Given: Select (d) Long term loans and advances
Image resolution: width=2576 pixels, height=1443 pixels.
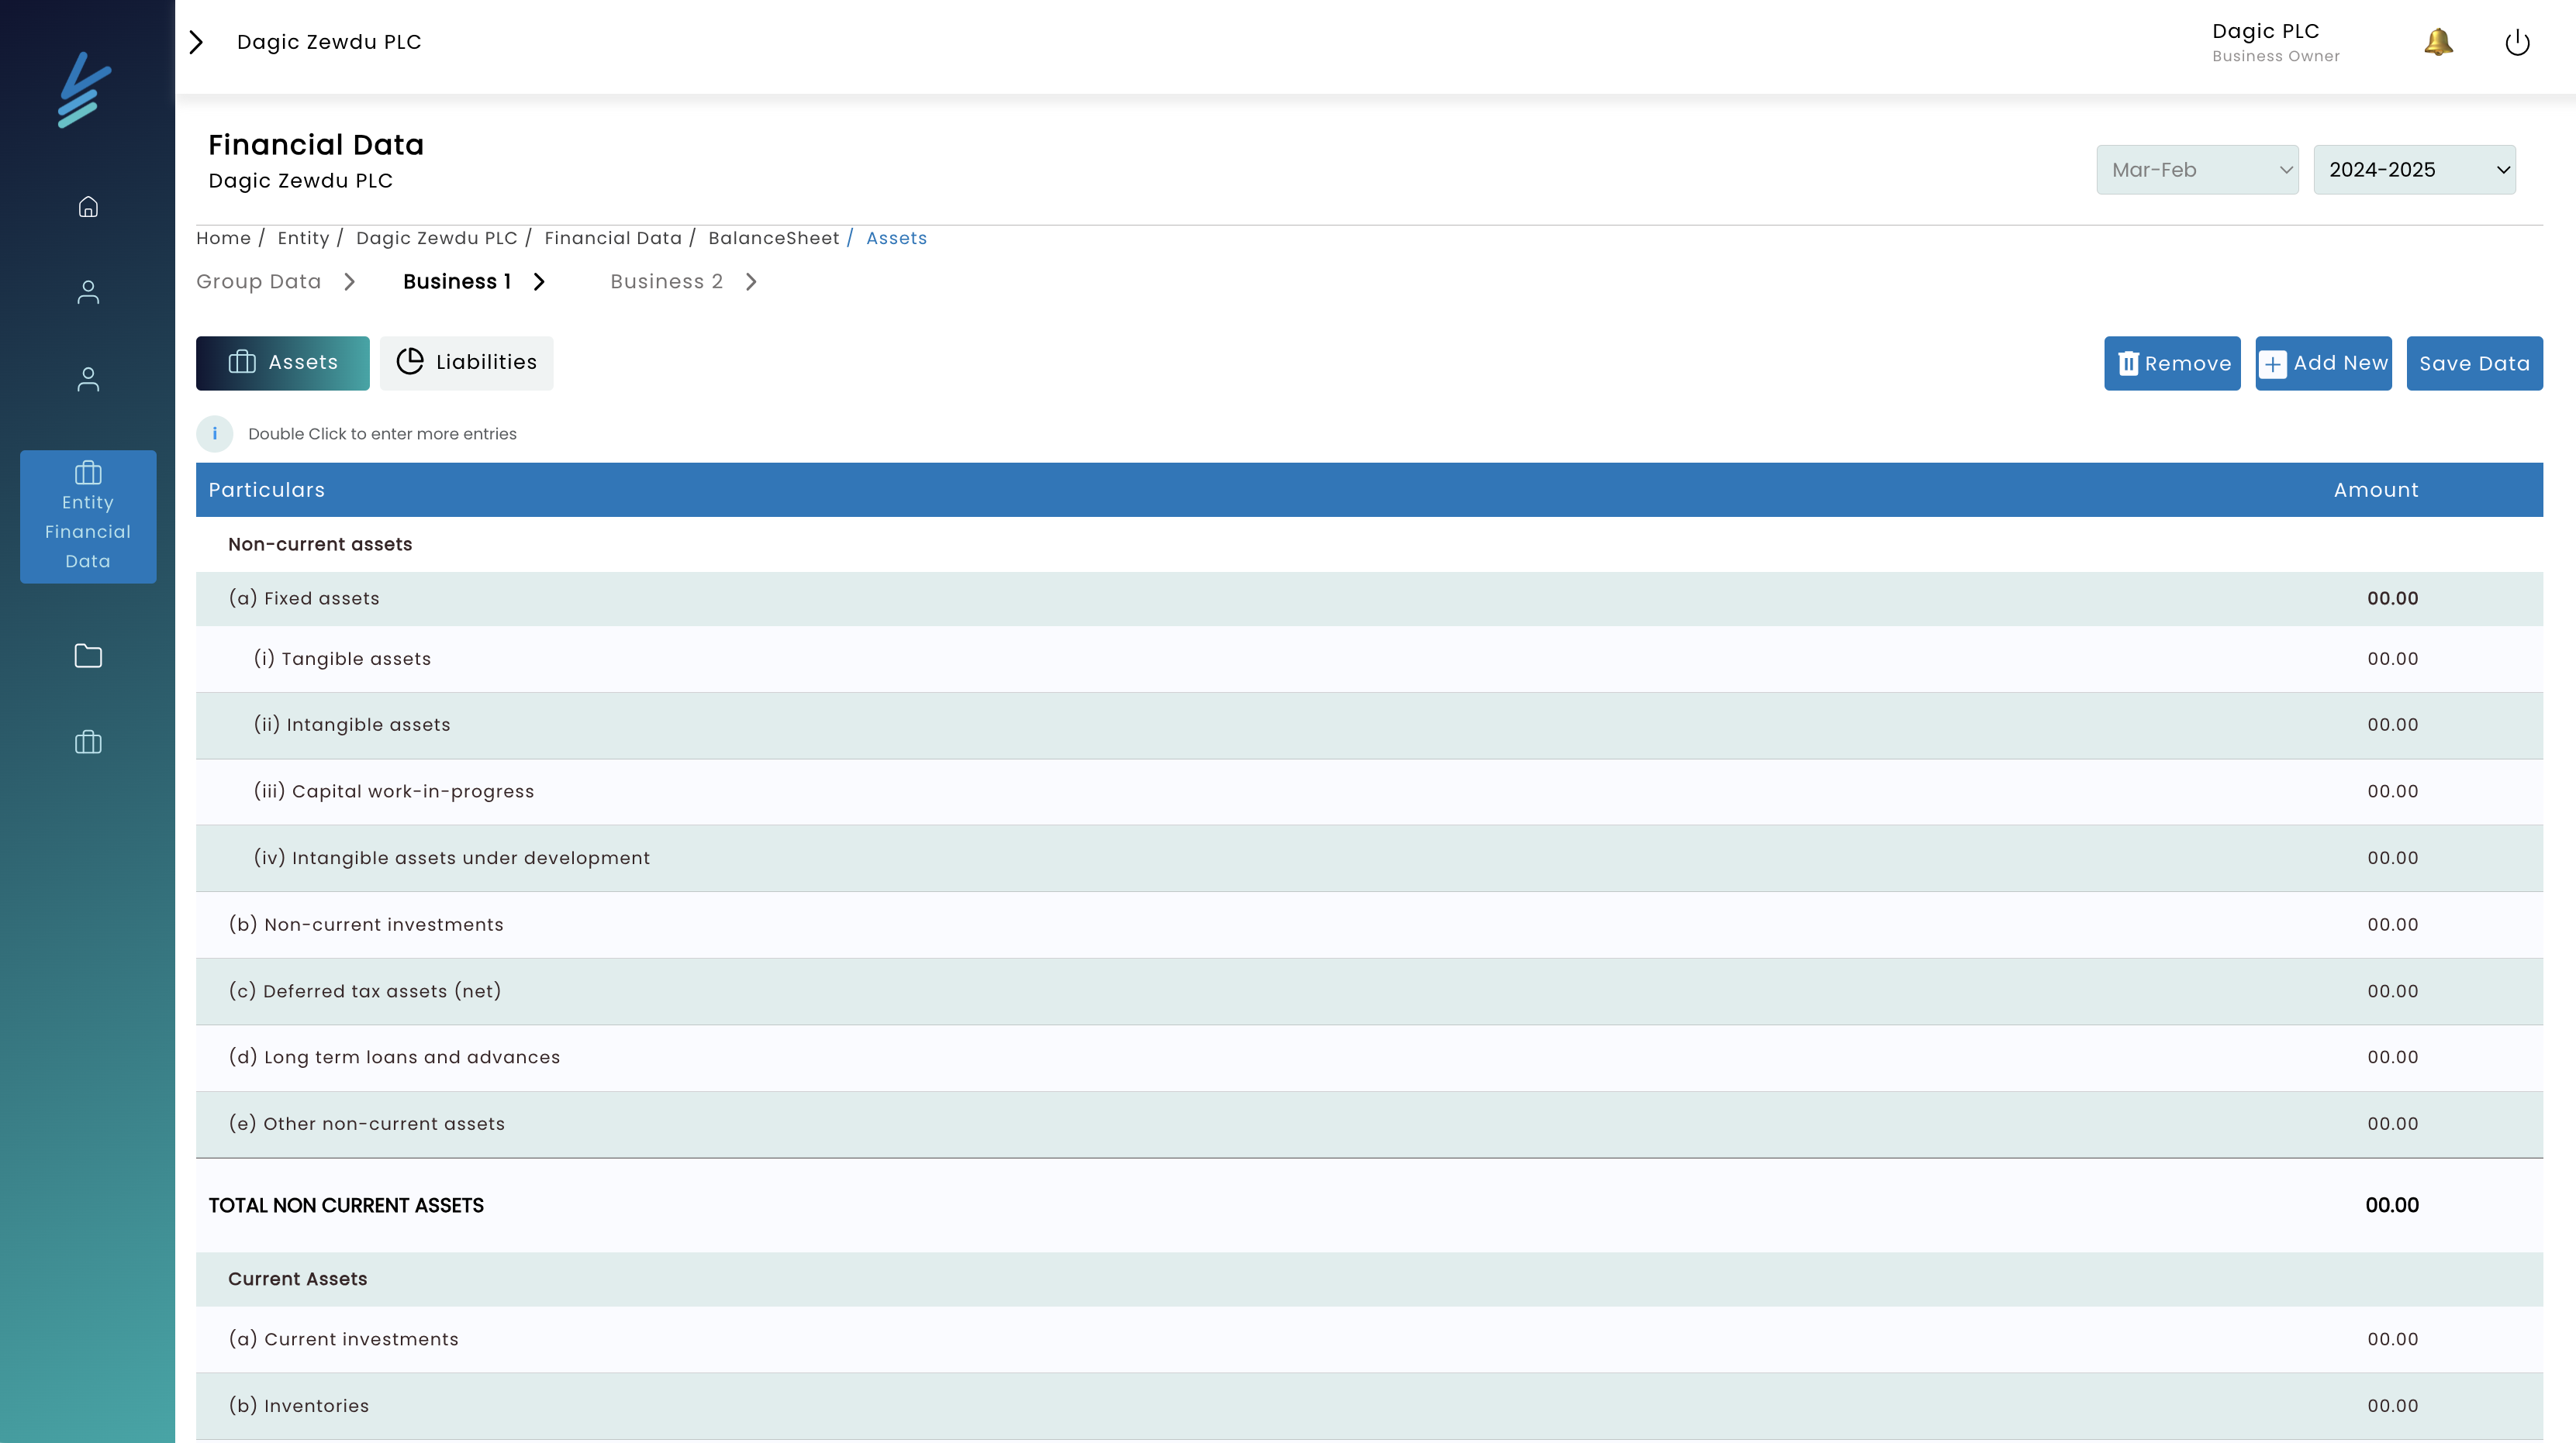Looking at the screenshot, I should tap(1369, 1057).
